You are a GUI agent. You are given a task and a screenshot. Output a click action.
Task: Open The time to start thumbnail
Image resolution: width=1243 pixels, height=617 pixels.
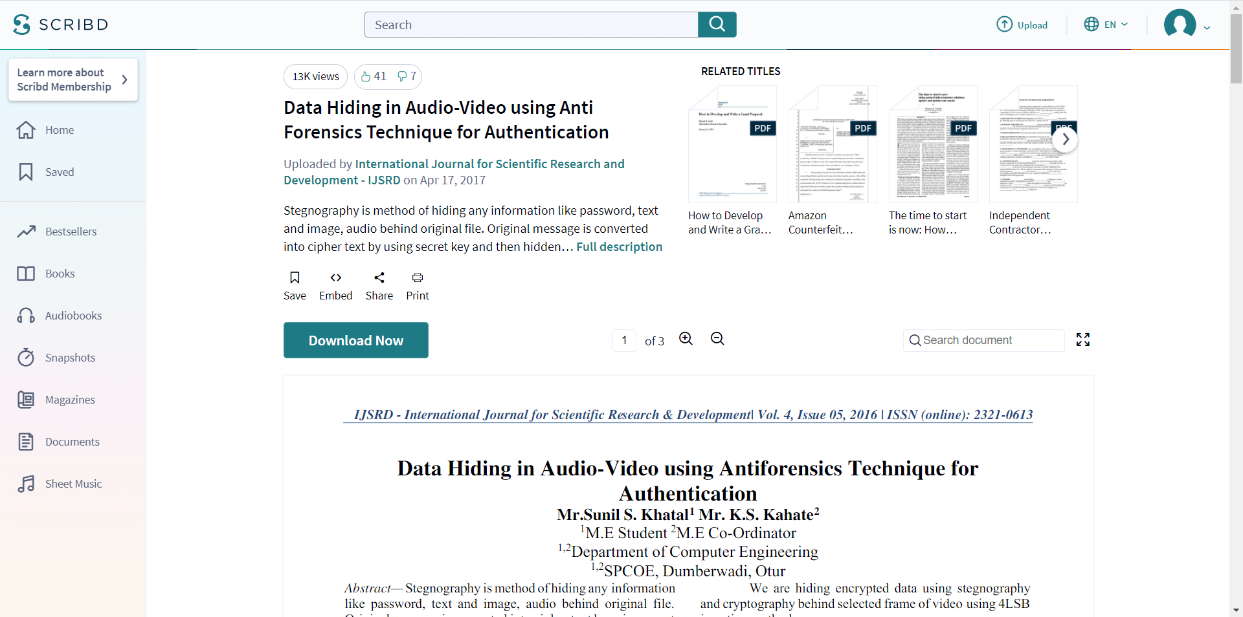pos(933,144)
